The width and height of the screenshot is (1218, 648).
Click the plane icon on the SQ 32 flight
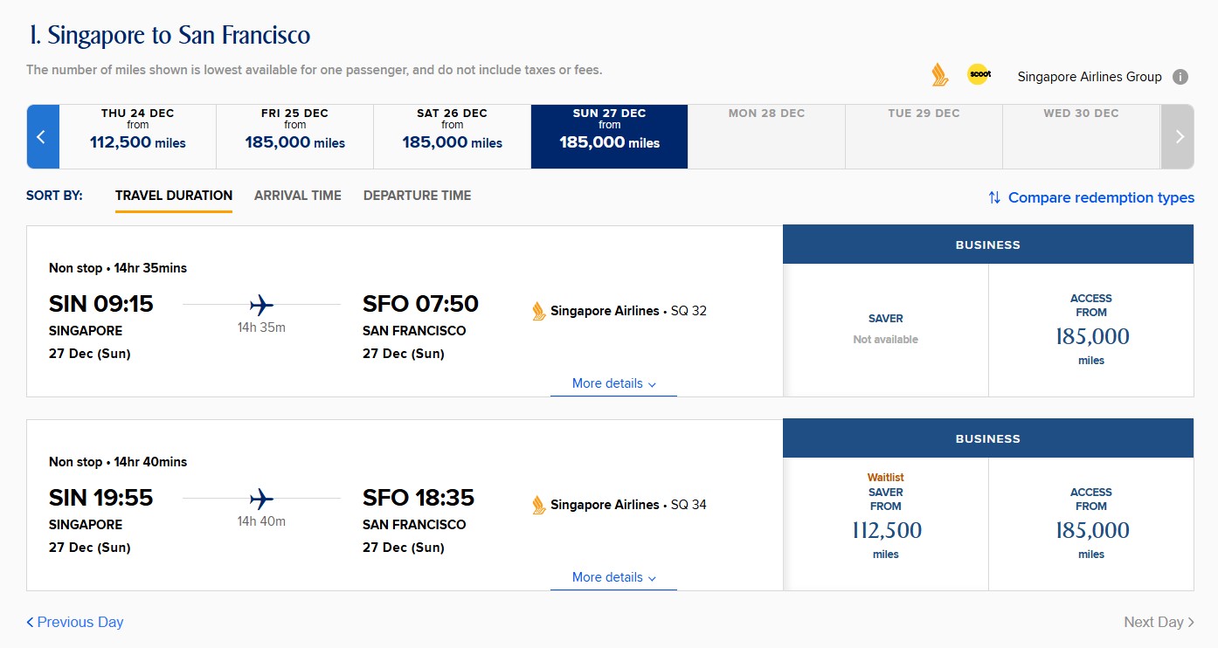[261, 305]
